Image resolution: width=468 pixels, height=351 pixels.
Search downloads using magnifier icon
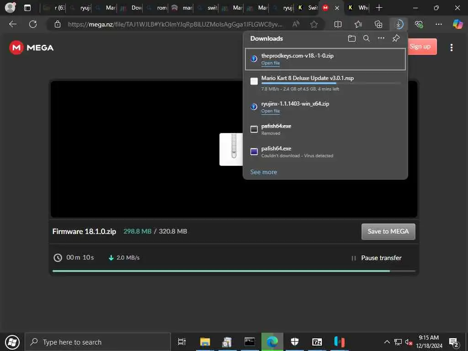[366, 38]
